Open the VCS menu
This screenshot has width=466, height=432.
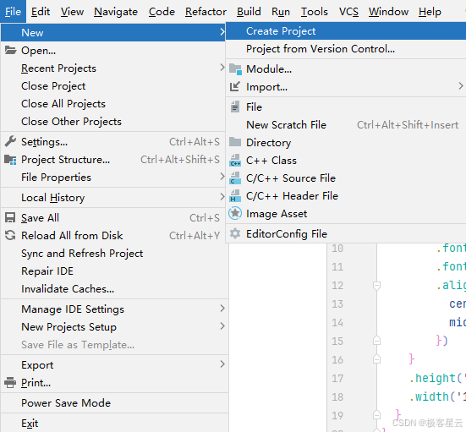point(348,12)
